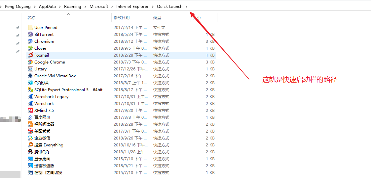Select the 搜索 Everything icon
This screenshot has width=371, height=178.
pyautogui.click(x=30, y=145)
